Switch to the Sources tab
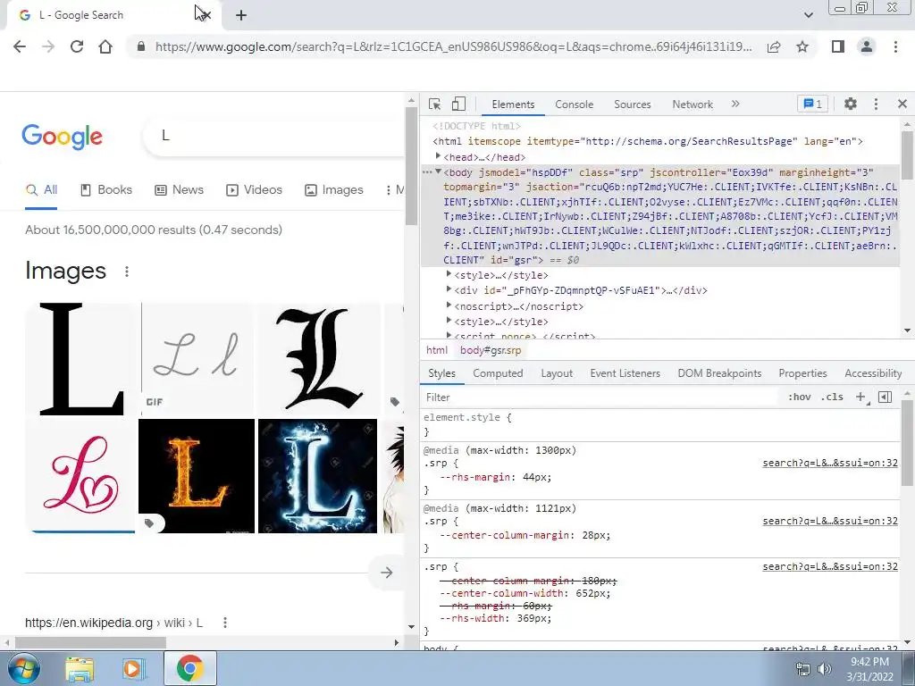The image size is (915, 686). click(x=632, y=105)
